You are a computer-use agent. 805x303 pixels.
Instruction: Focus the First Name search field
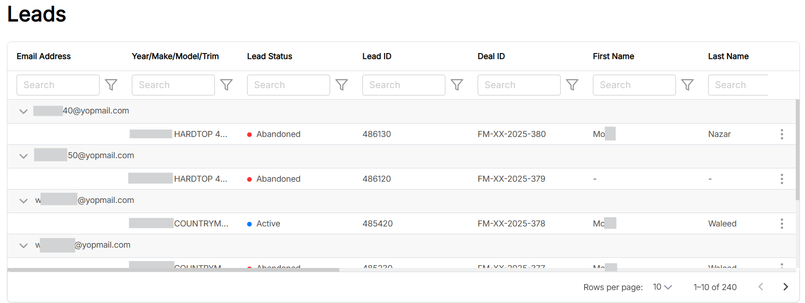tap(634, 85)
